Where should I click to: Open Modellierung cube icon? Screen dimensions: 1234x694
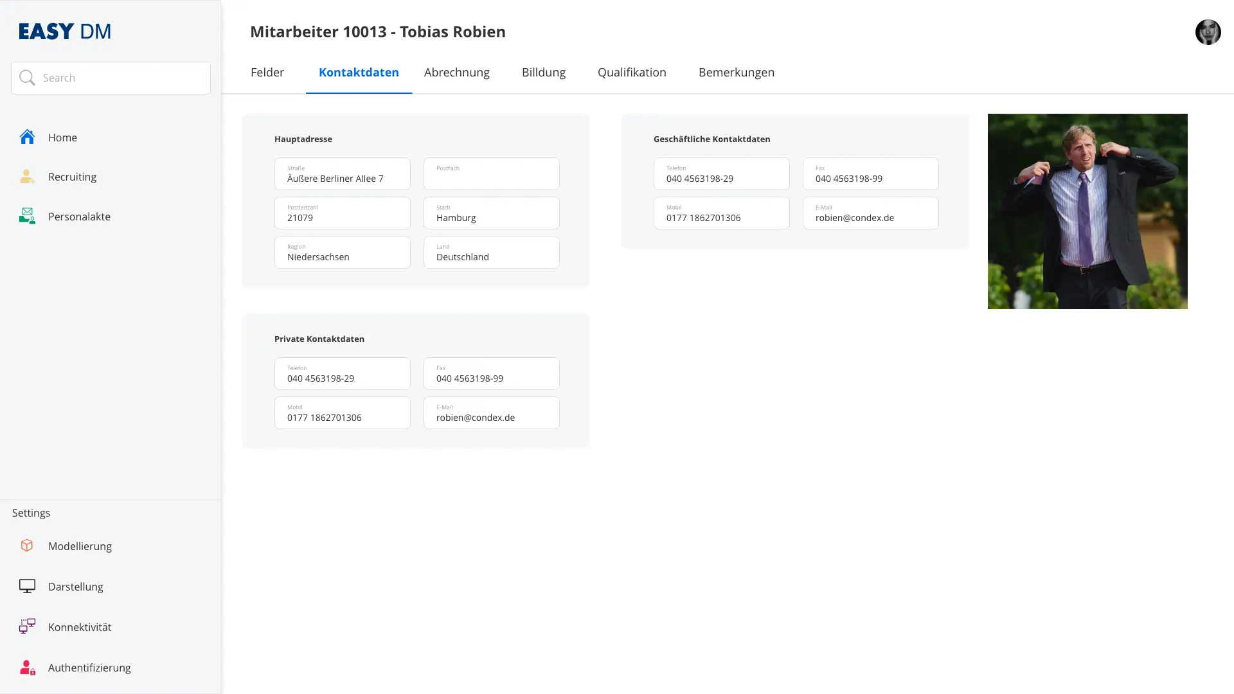27,546
